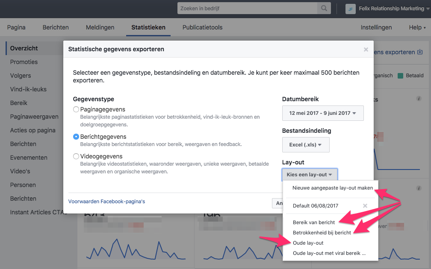Select the Berichtgegevens radio option
This screenshot has width=431, height=269.
76,137
